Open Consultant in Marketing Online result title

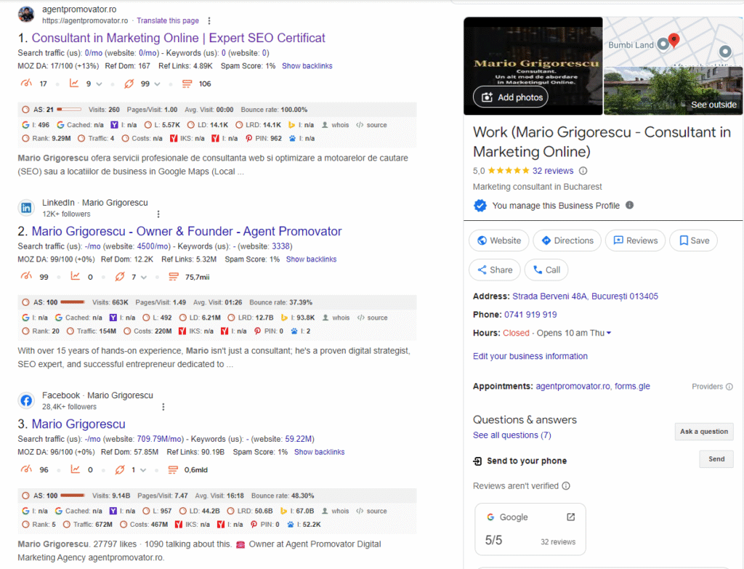[x=178, y=38]
